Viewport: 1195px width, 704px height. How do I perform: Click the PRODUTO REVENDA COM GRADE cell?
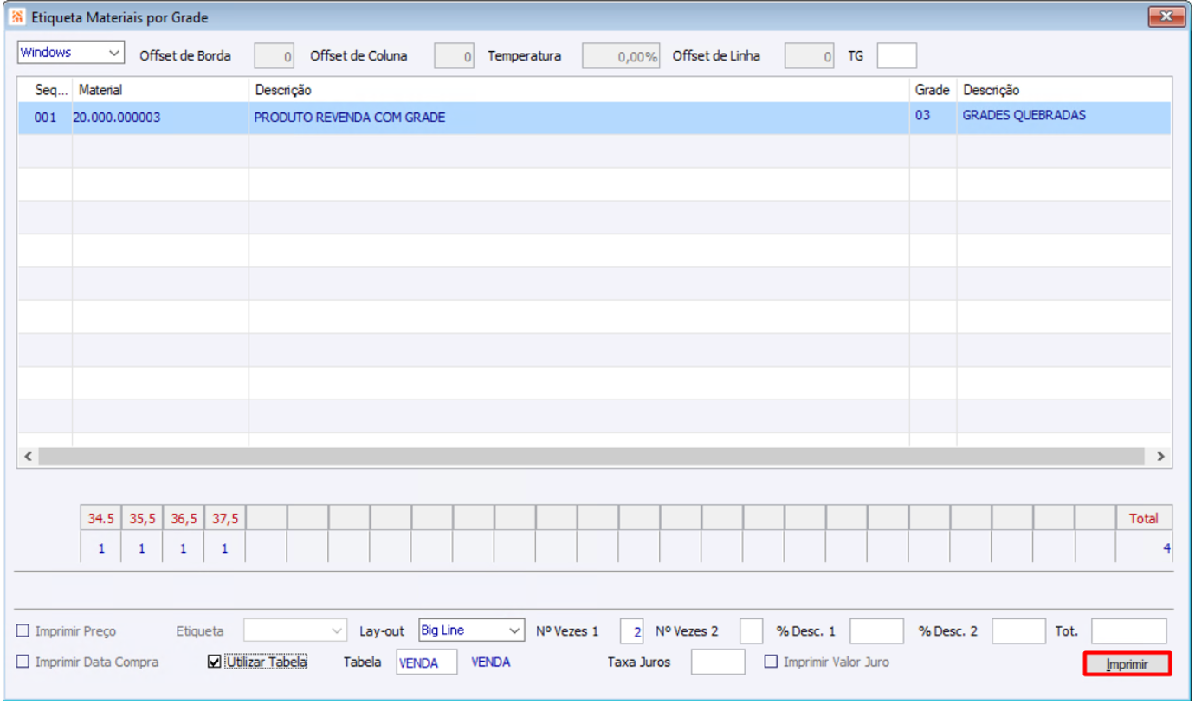578,118
